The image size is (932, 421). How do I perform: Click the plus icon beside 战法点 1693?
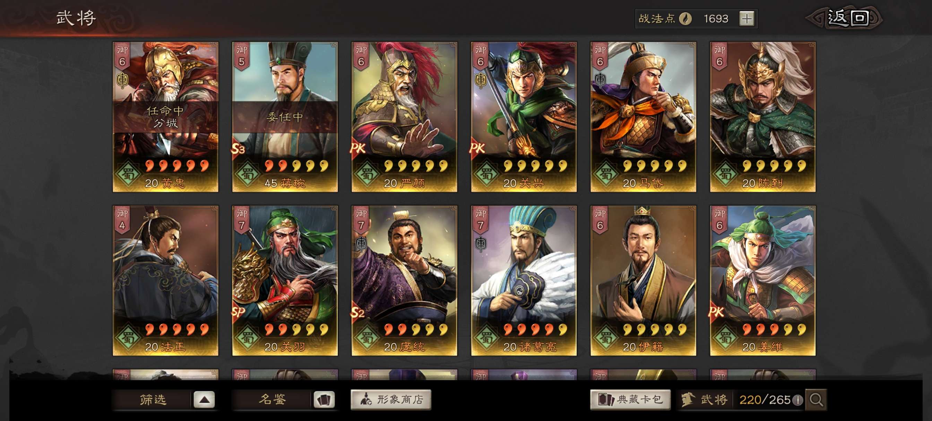pyautogui.click(x=747, y=18)
